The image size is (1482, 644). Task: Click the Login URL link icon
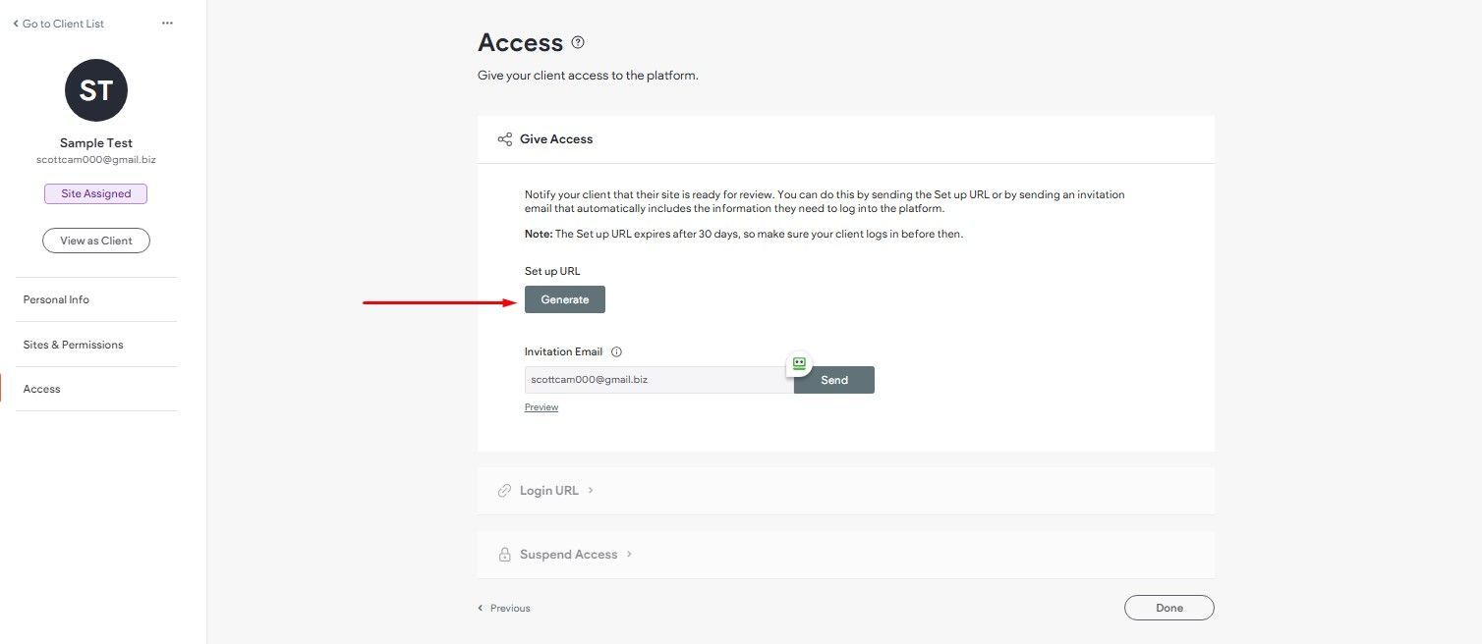pos(505,490)
